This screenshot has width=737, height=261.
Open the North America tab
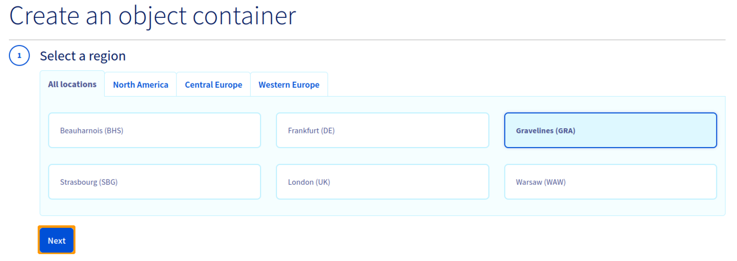click(x=141, y=85)
